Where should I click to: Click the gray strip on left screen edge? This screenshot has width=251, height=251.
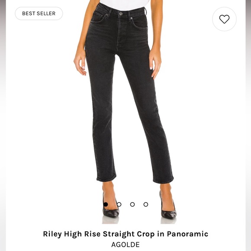coord(3,125)
